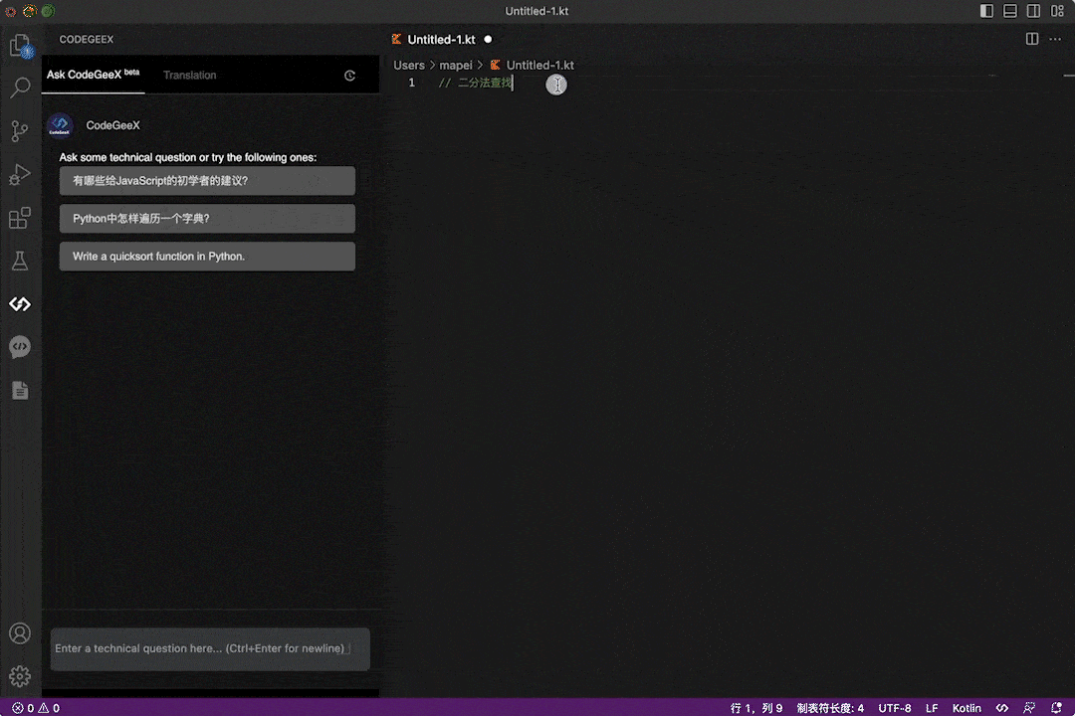Place cursor in the comment on line 1
Viewport: 1075px width, 716px height.
coord(475,83)
